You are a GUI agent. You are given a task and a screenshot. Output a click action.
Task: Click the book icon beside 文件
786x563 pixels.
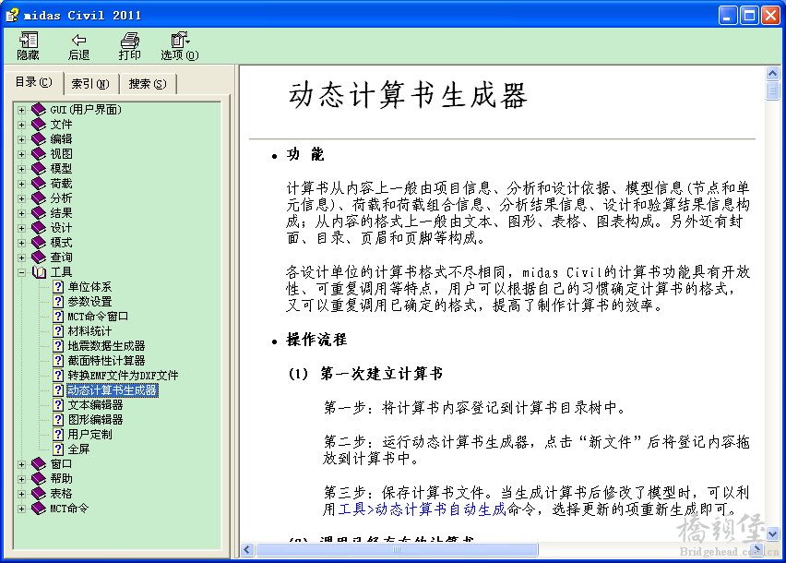pos(39,125)
